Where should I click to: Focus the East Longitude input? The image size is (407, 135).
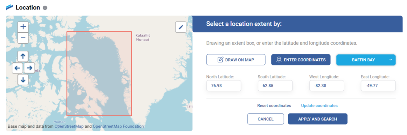tap(378, 86)
